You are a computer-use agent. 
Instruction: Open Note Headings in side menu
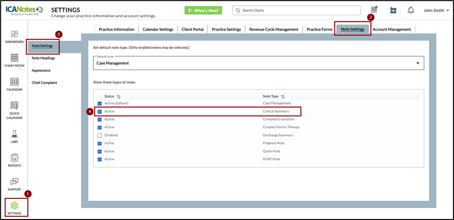point(43,58)
